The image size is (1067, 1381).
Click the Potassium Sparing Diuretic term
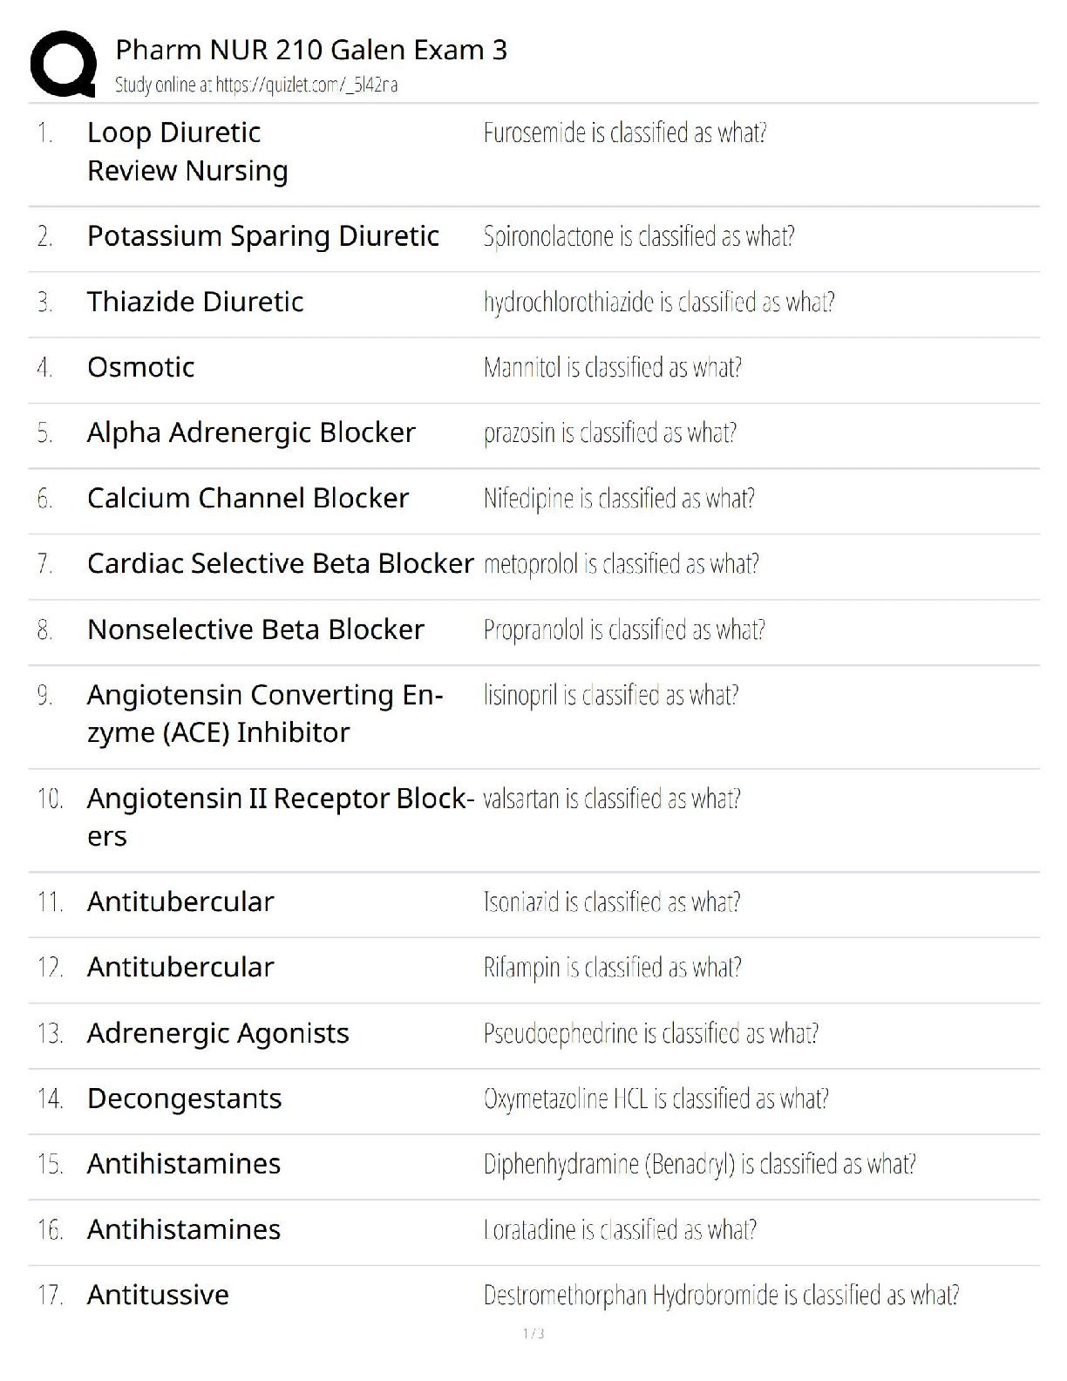[263, 236]
